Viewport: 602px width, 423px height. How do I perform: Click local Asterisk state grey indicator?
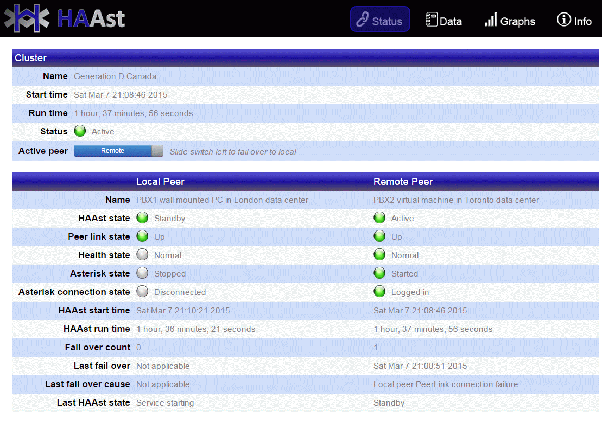142,273
